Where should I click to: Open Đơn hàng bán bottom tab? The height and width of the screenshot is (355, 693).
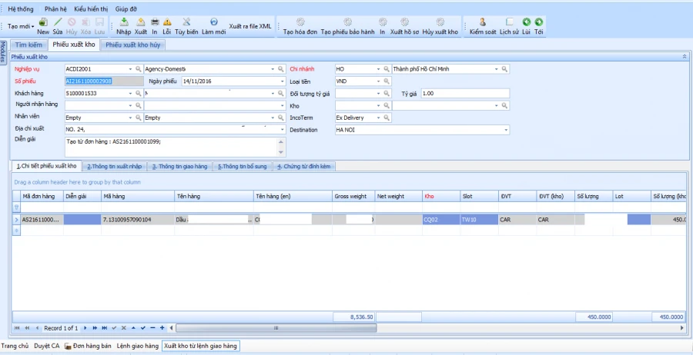(x=88, y=346)
